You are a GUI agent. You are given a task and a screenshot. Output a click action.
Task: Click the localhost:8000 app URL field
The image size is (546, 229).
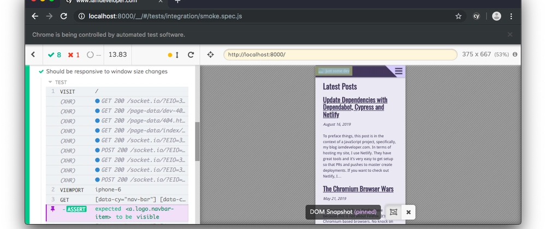(x=340, y=55)
